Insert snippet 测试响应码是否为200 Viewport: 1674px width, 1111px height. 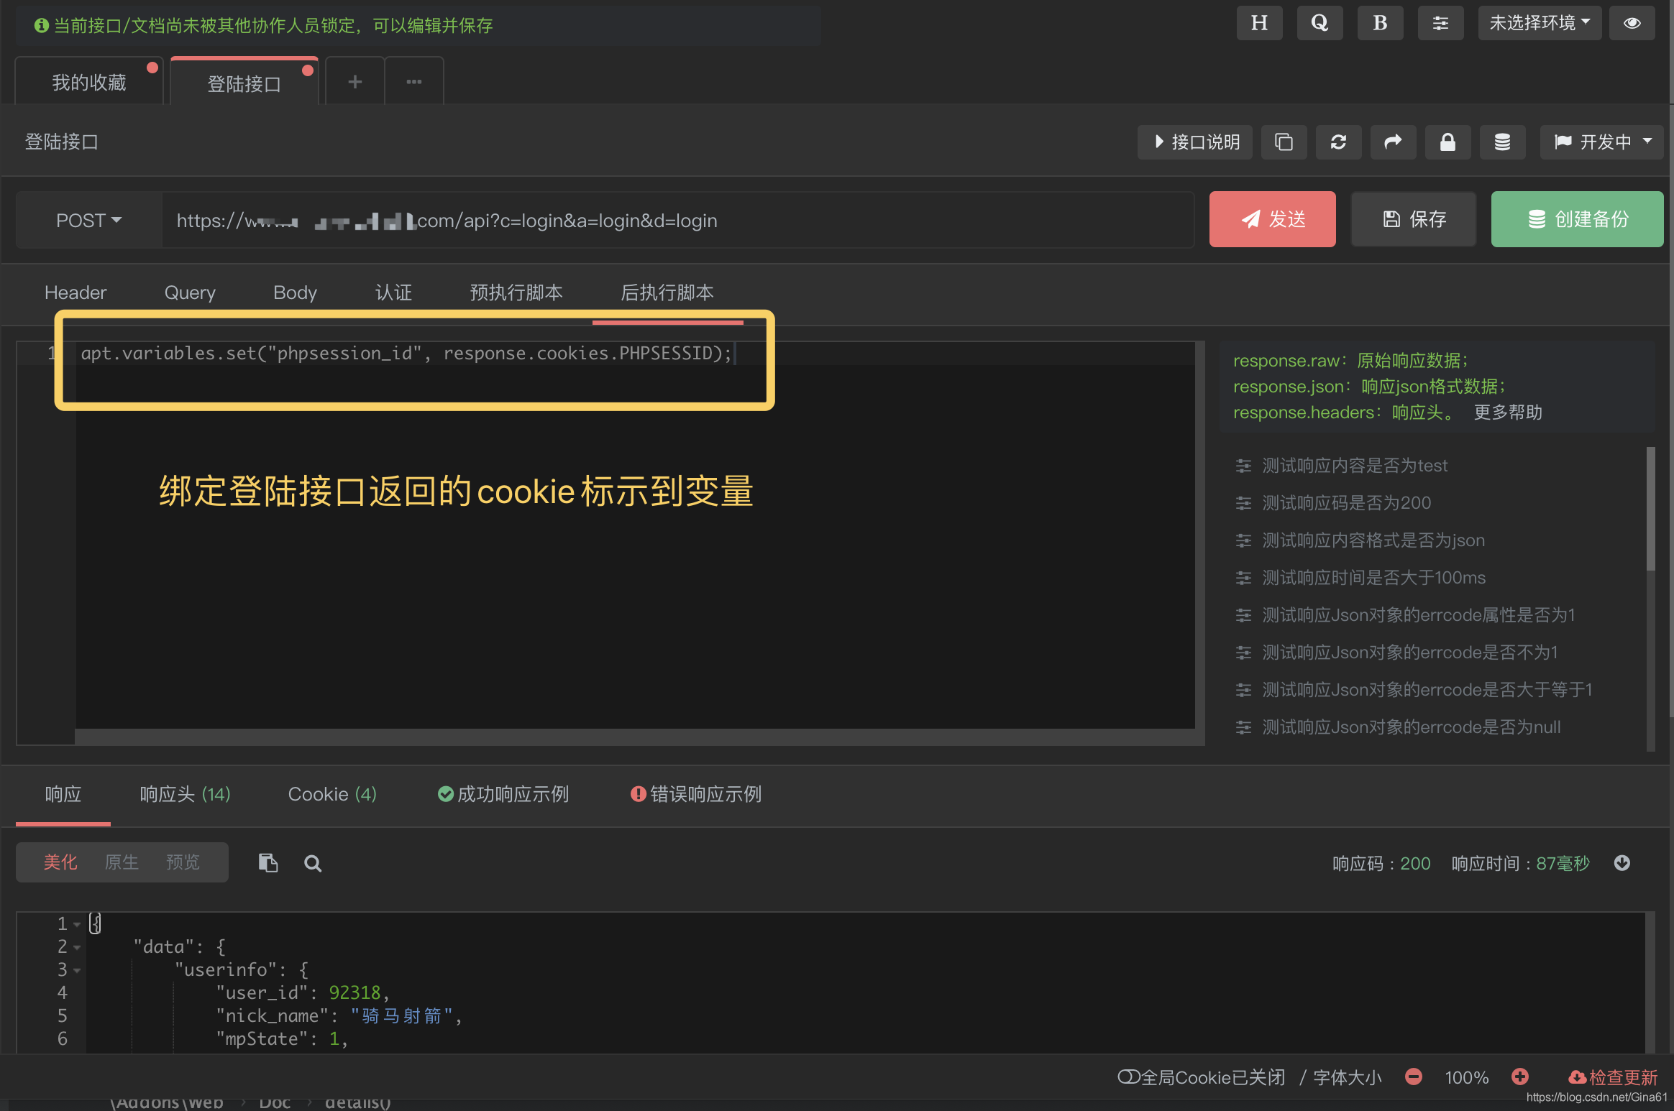(x=1332, y=503)
